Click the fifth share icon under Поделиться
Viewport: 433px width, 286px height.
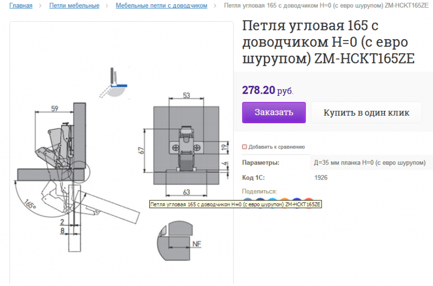click(297, 199)
